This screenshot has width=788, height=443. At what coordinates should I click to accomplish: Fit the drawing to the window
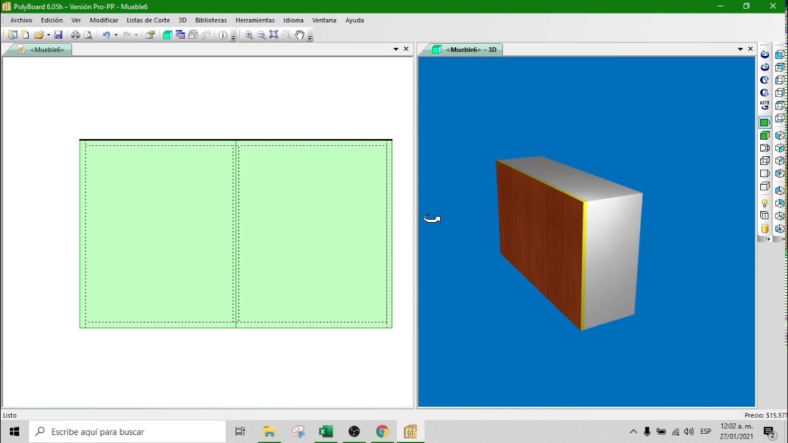tap(274, 35)
